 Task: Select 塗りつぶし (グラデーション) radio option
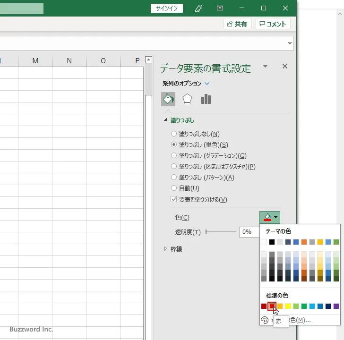174,155
